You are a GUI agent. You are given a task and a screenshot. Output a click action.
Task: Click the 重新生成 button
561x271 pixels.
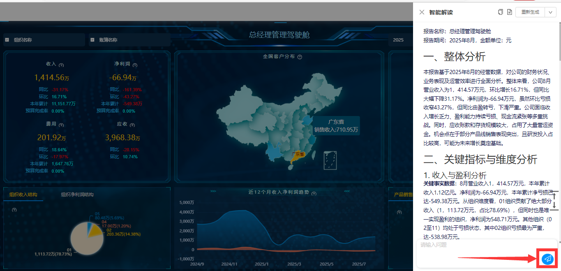point(530,12)
